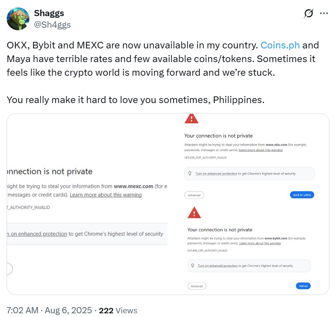Open the Coins.ph link
This screenshot has height=317, width=336.
280,45
